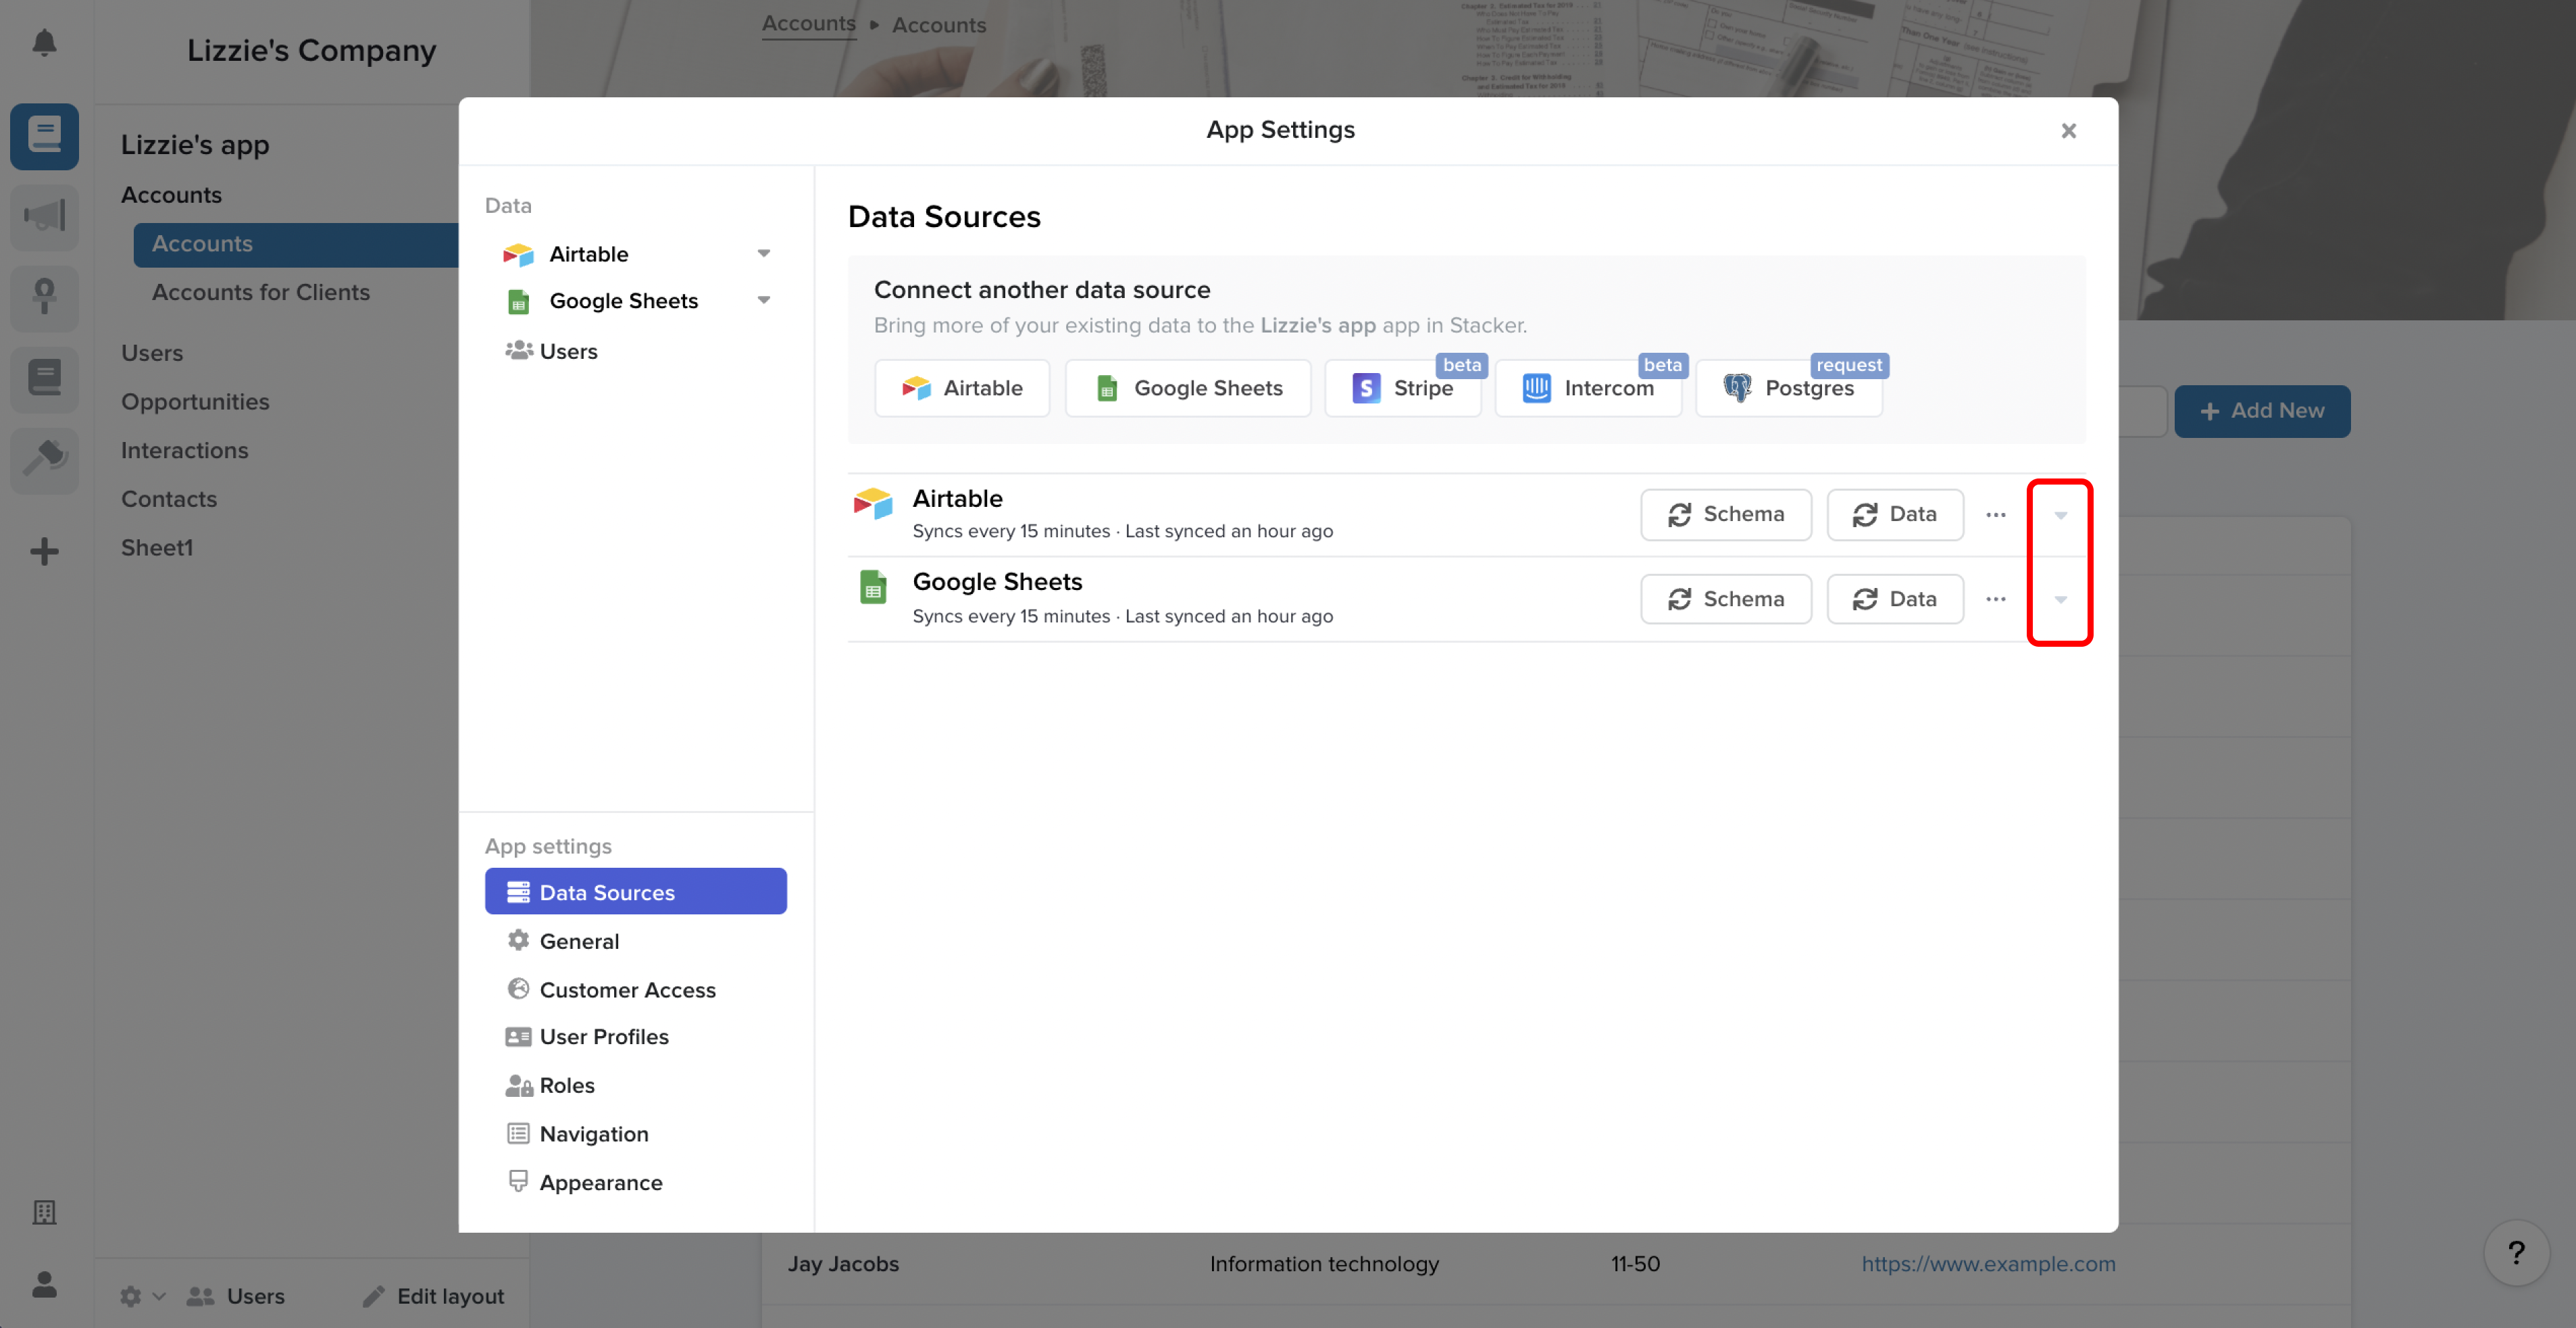This screenshot has width=2576, height=1328.
Task: Expand Airtable in Data sidebar
Action: (x=764, y=254)
